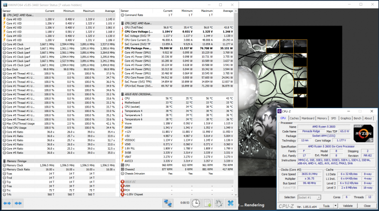Select the Total CPU Usage sensor row
Viewport: 379px width, 211px height.
(59, 128)
